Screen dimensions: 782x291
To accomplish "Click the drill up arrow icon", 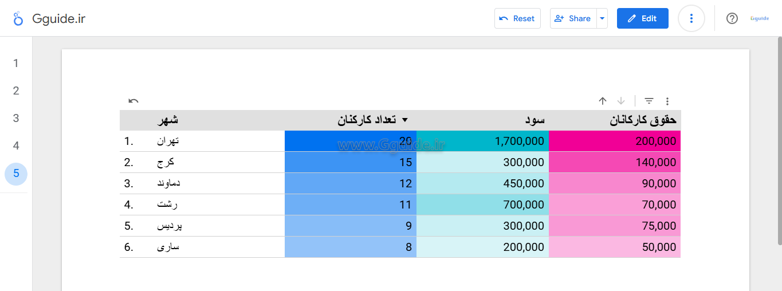I will 602,101.
